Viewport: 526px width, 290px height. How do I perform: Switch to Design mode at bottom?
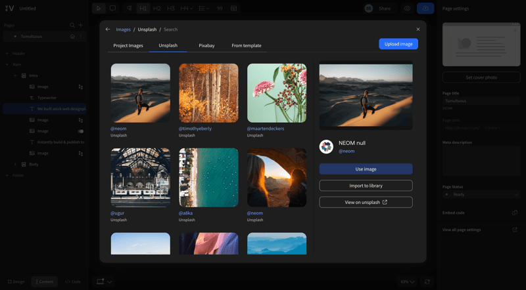click(x=16, y=281)
